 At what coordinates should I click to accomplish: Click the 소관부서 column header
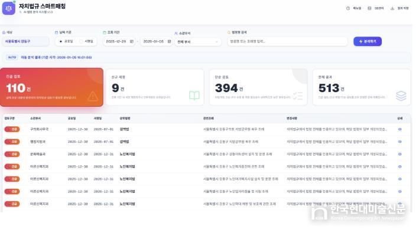pyautogui.click(x=35, y=119)
